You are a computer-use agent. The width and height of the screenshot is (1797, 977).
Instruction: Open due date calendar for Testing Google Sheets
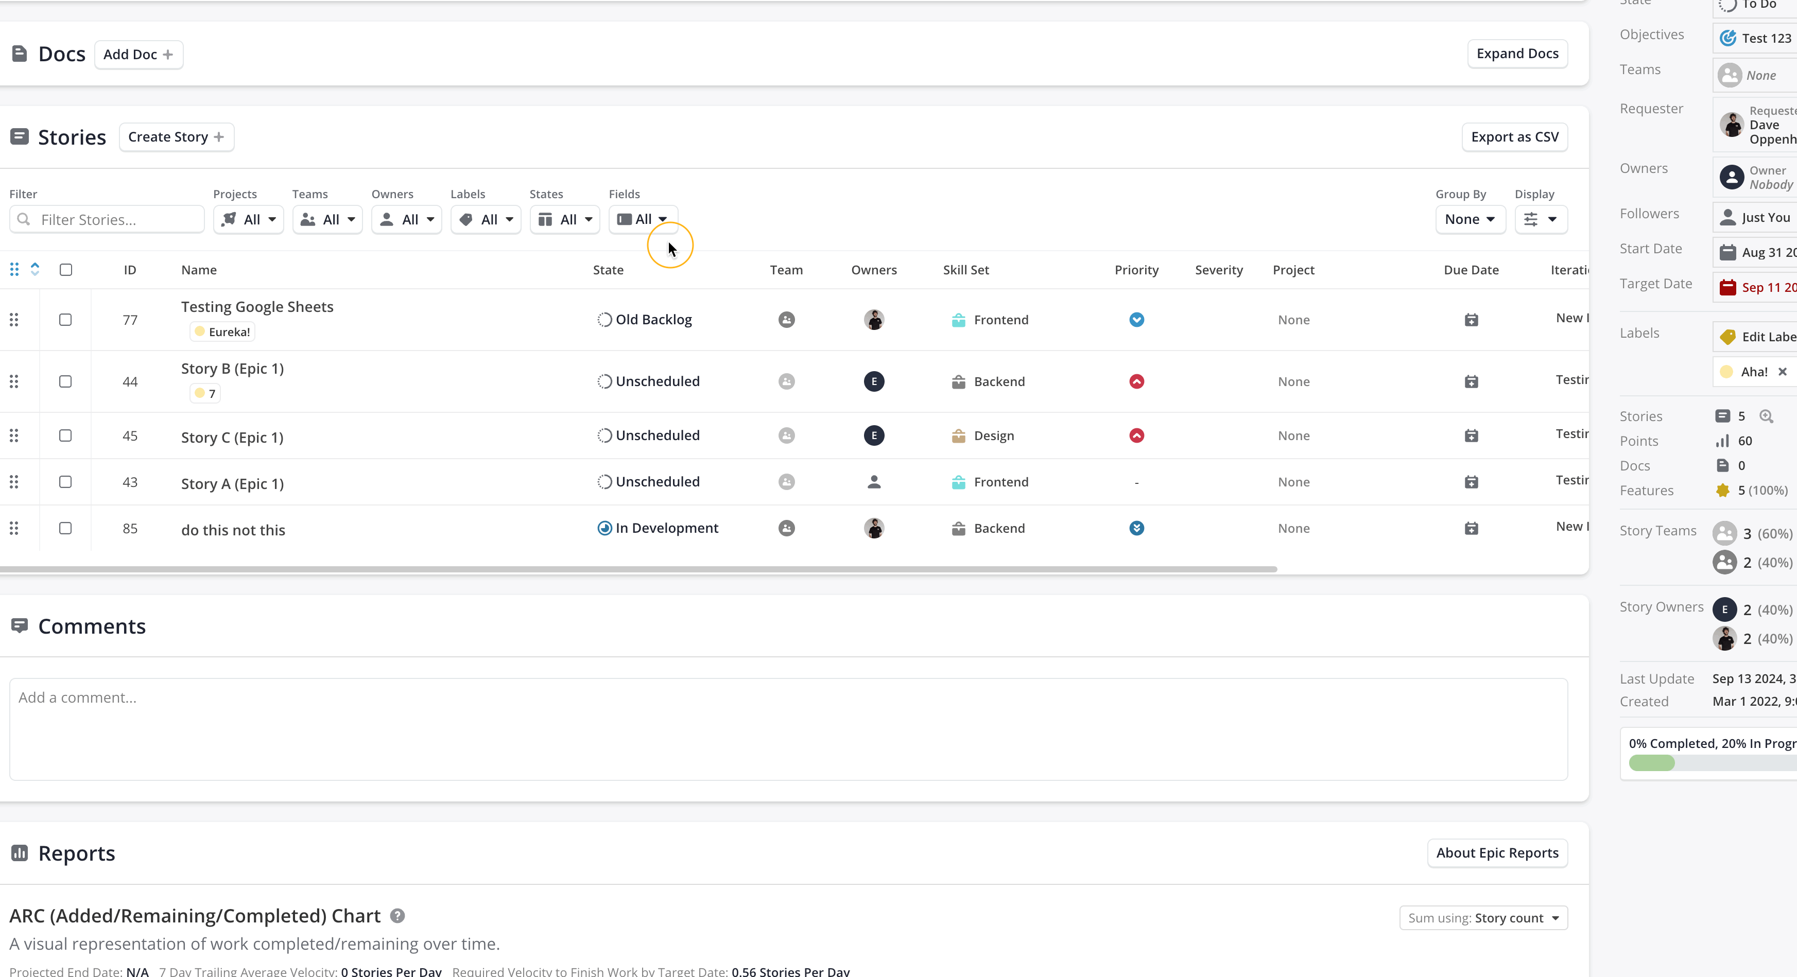1471,319
